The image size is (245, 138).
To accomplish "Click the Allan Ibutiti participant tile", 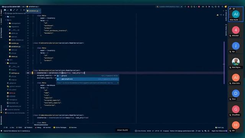I will click(x=236, y=14).
